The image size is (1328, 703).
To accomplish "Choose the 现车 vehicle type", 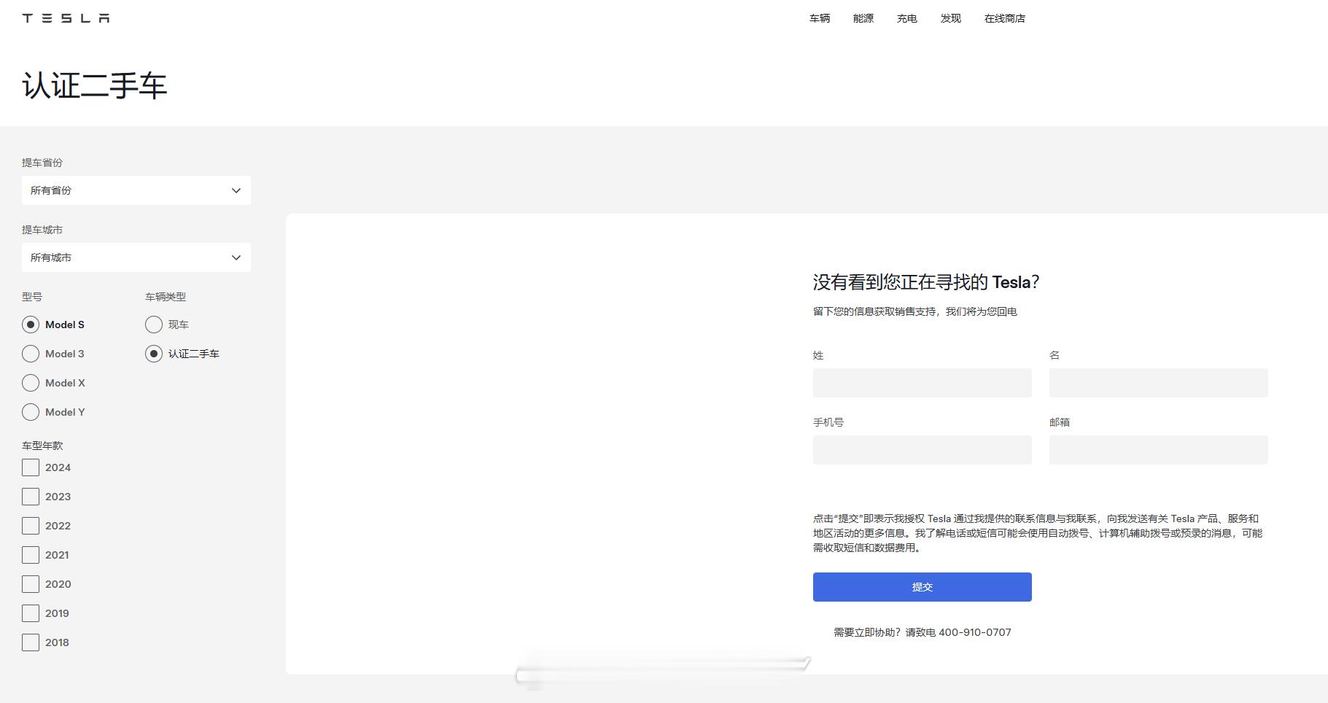I will click(154, 325).
